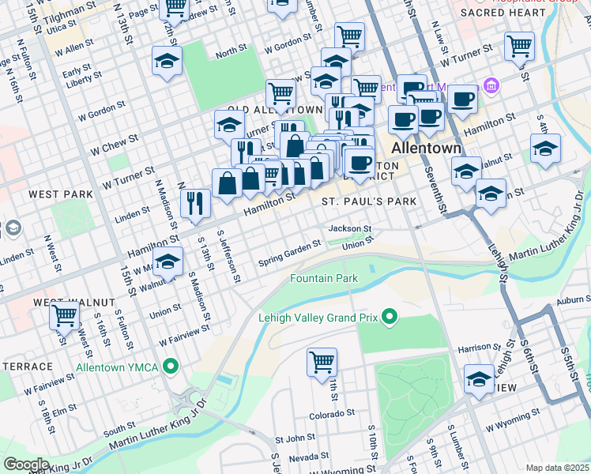Open the shopping cart marker in Sacred Heart area
Image resolution: width=591 pixels, height=474 pixels.
pyautogui.click(x=519, y=48)
